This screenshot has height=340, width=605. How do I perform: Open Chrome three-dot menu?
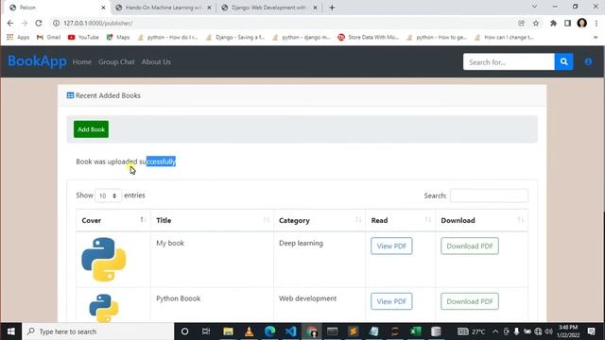pos(596,23)
